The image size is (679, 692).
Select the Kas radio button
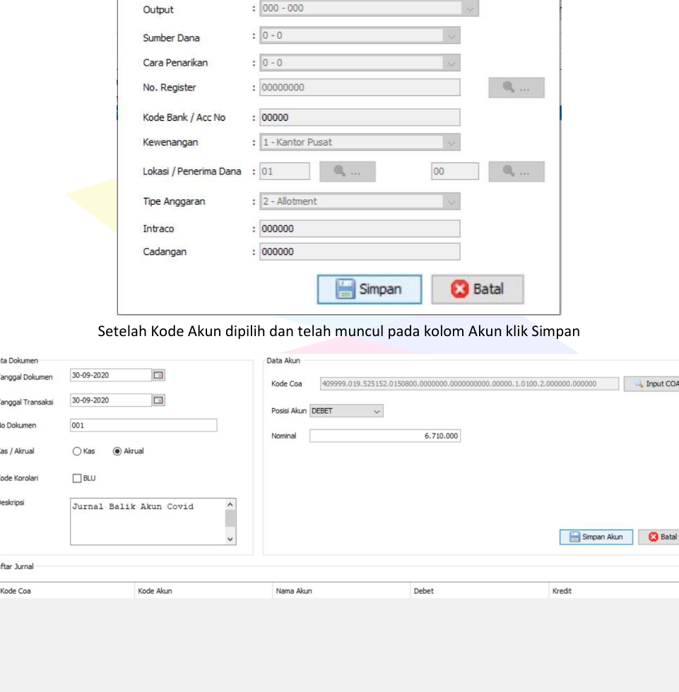click(76, 451)
